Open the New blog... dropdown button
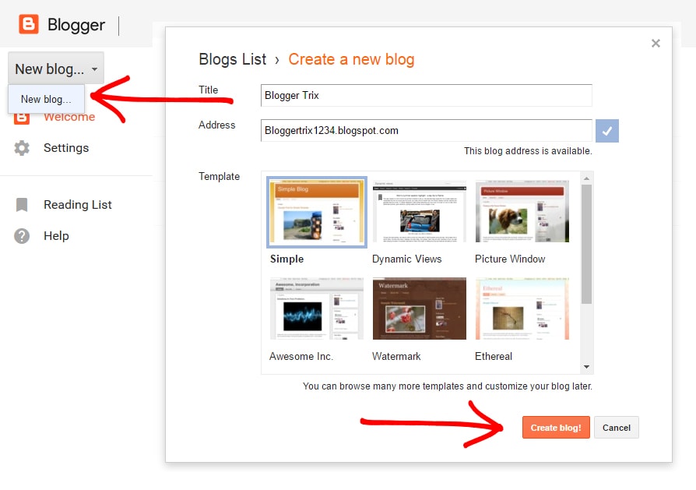 [x=56, y=68]
